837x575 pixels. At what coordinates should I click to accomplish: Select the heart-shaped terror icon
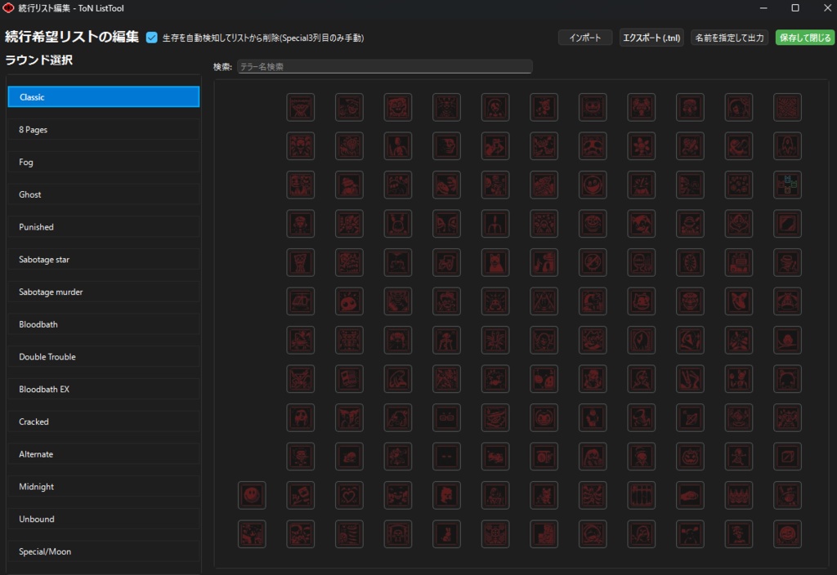click(x=349, y=495)
